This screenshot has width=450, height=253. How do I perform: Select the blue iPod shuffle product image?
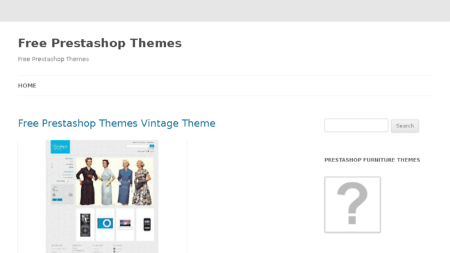106,223
